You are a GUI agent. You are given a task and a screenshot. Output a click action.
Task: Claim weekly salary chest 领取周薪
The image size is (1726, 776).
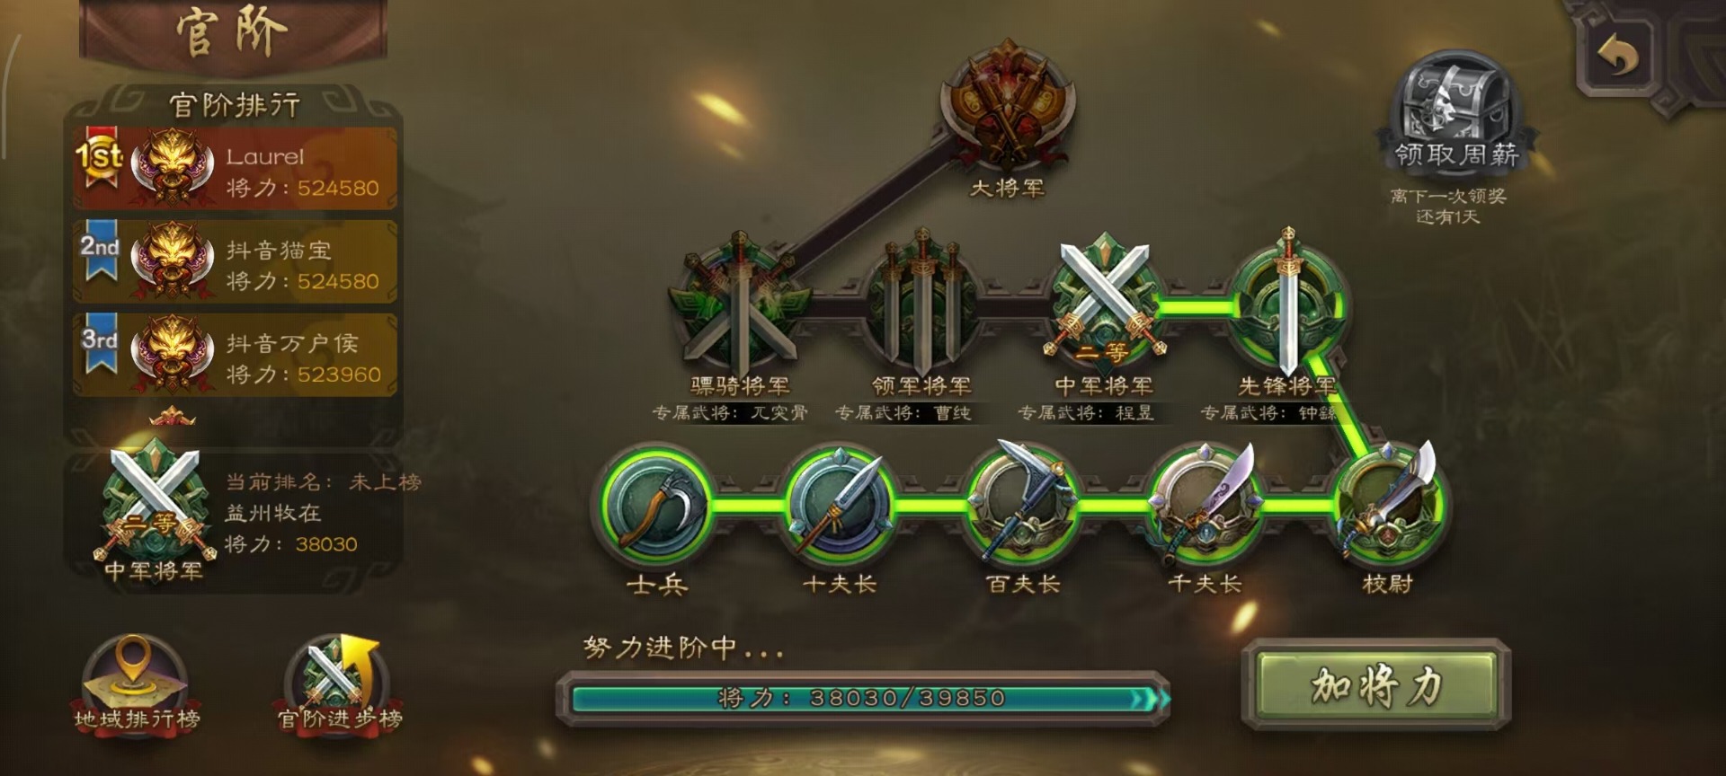tap(1455, 111)
